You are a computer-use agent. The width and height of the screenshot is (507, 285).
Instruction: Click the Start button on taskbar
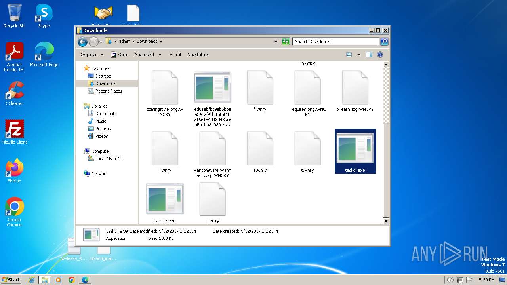pyautogui.click(x=11, y=279)
